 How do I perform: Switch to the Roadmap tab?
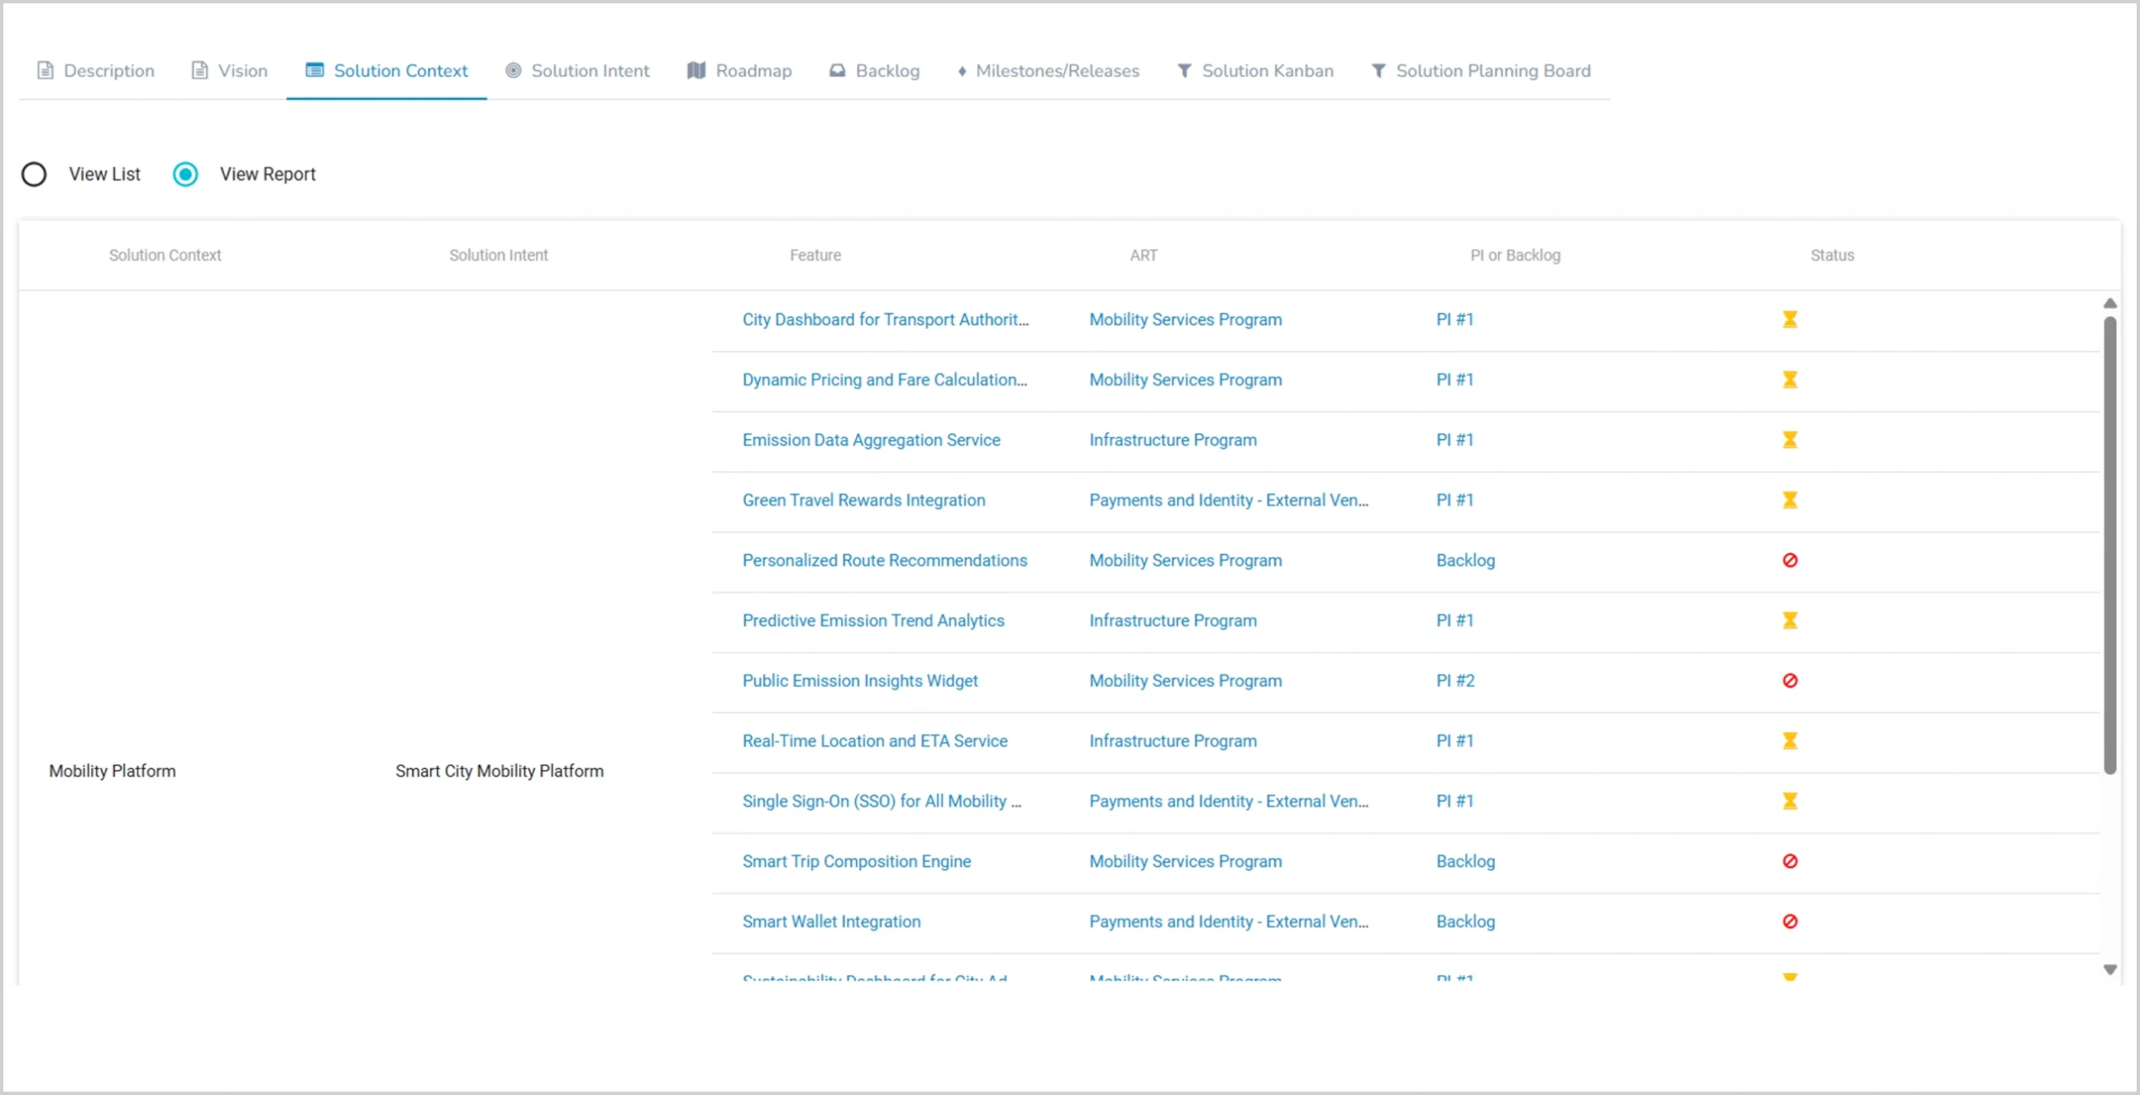click(739, 71)
